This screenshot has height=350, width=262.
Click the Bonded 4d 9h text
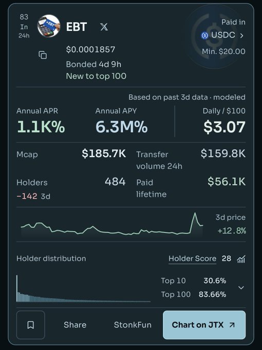click(93, 64)
